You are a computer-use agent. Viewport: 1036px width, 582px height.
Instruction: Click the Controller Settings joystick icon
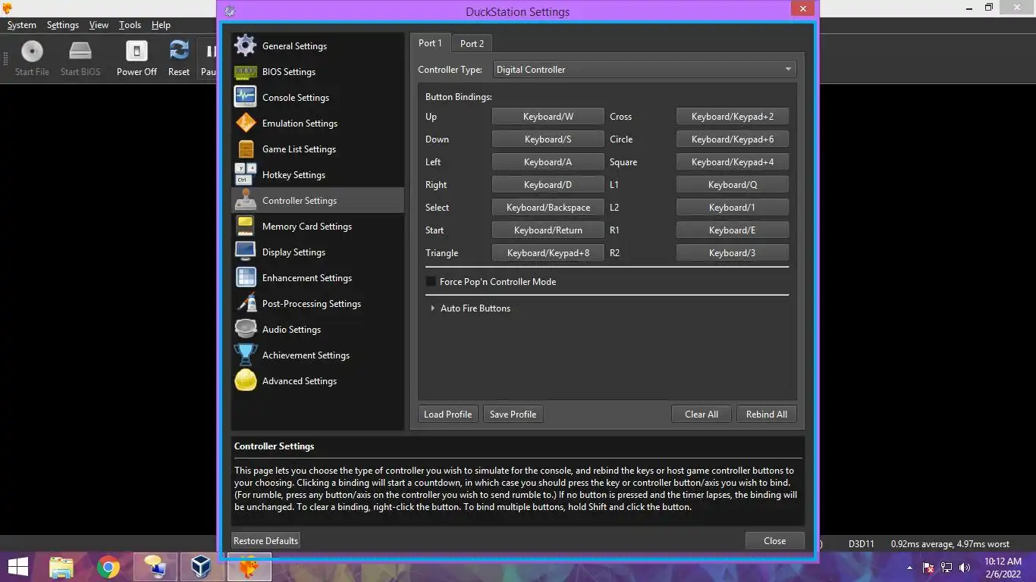pos(245,200)
